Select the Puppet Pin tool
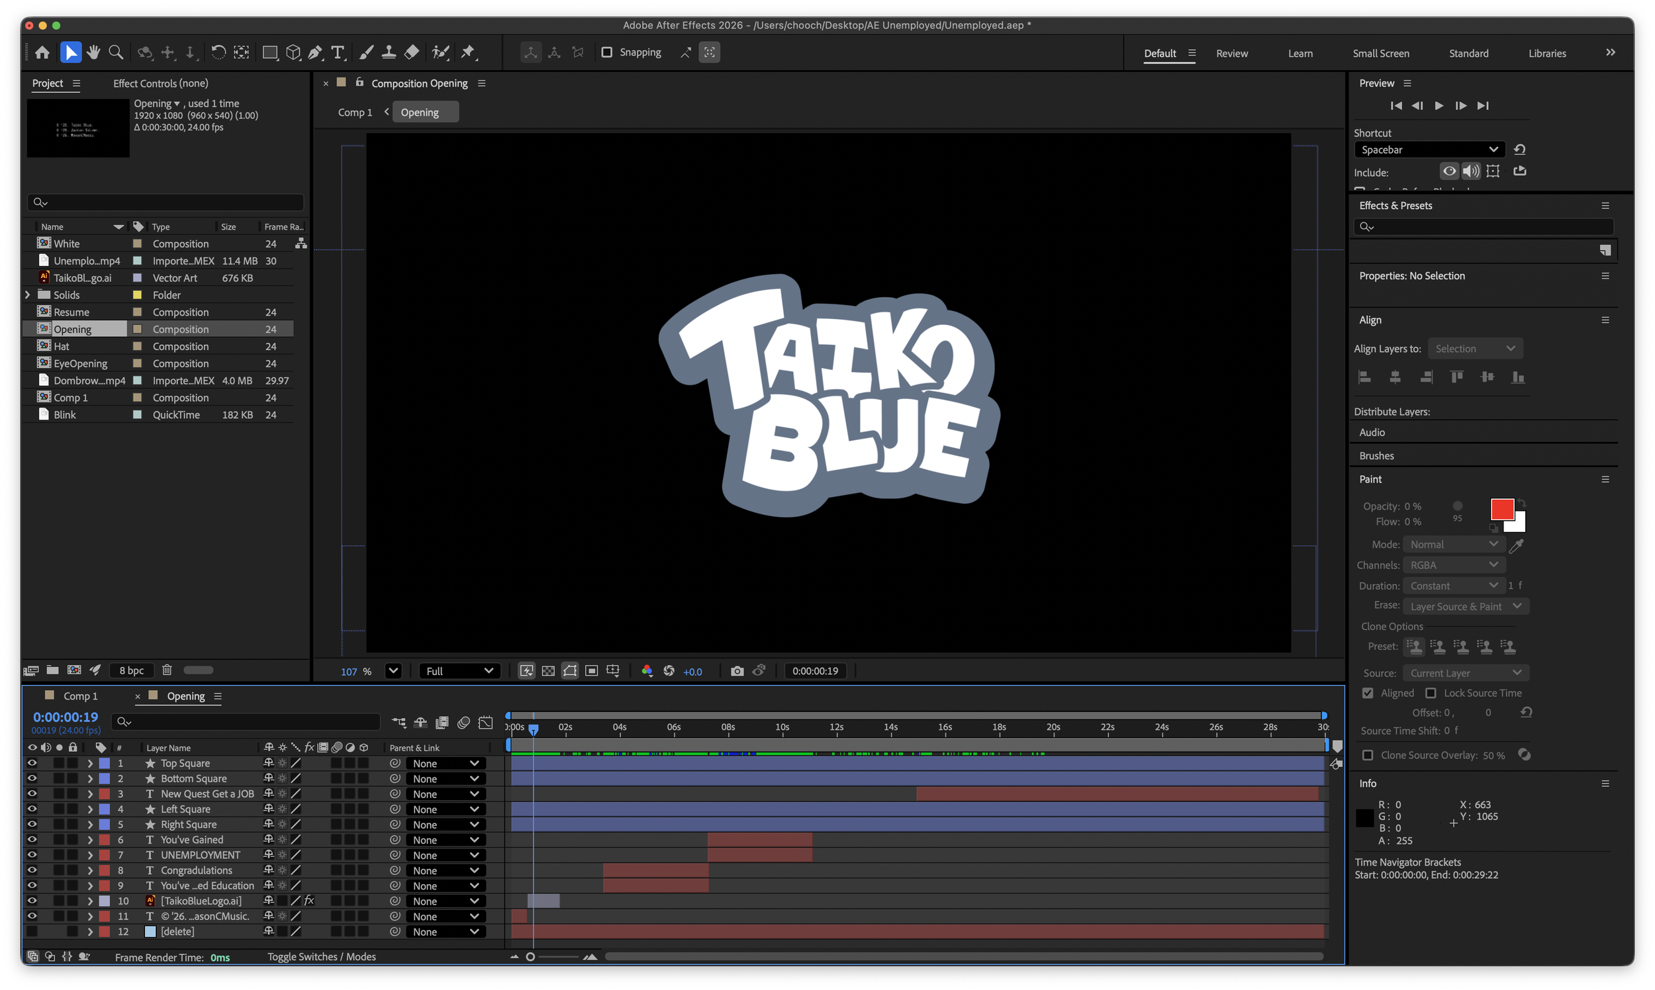This screenshot has width=1655, height=990. pos(468,52)
